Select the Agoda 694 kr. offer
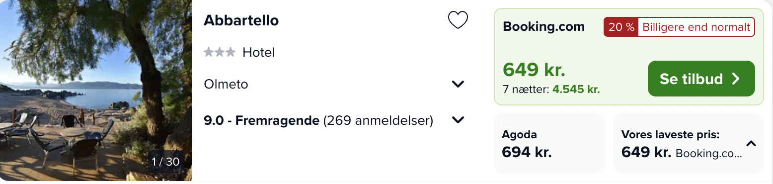 click(x=549, y=143)
